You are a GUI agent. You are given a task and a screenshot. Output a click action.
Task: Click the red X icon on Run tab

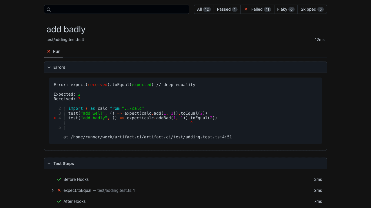click(49, 51)
